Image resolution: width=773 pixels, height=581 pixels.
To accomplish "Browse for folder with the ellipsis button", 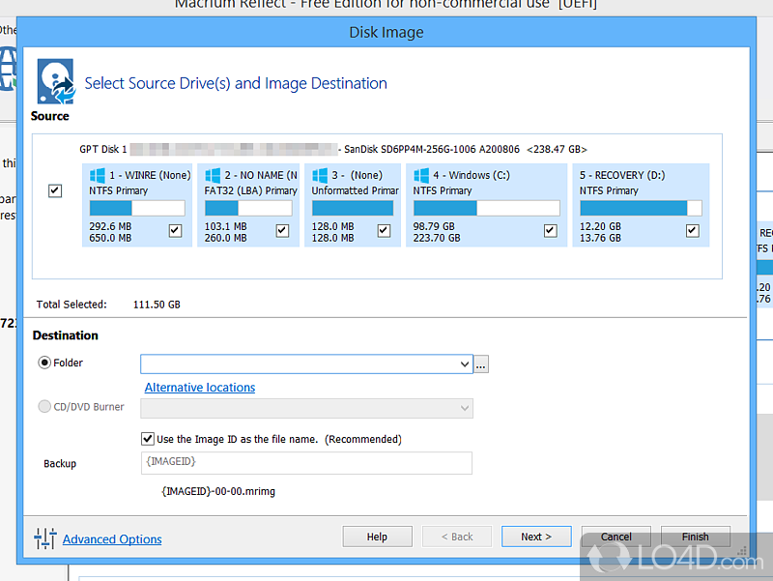I will click(x=482, y=364).
